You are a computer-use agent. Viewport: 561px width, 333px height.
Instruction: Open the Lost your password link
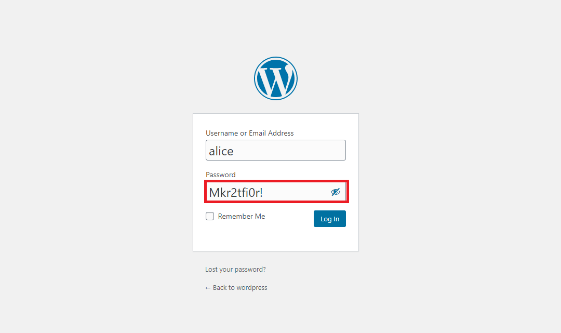(x=235, y=270)
